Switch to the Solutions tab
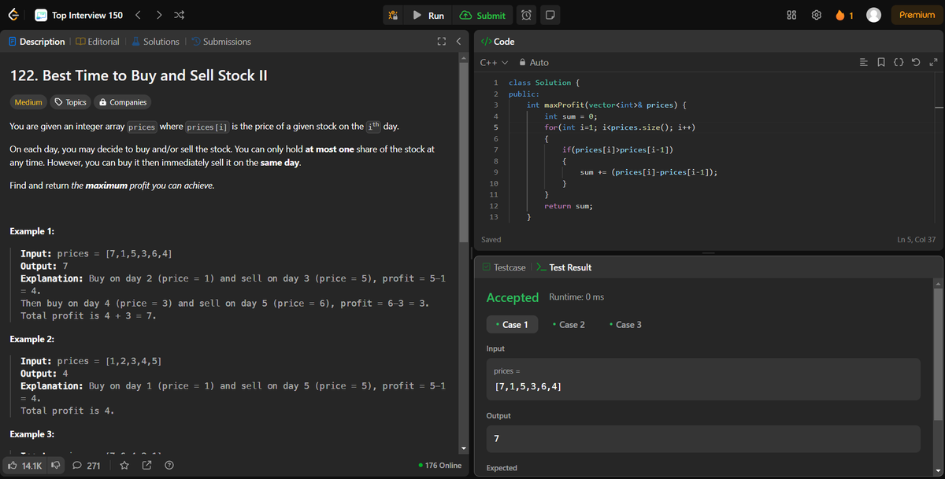Screen dimensions: 945x479 click(x=156, y=42)
